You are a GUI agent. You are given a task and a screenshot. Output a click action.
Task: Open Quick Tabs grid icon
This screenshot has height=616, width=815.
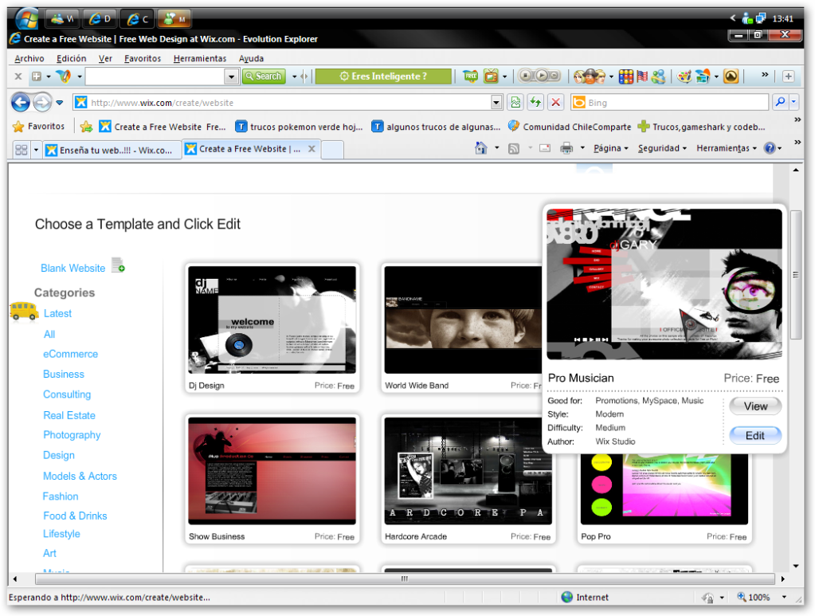(22, 150)
